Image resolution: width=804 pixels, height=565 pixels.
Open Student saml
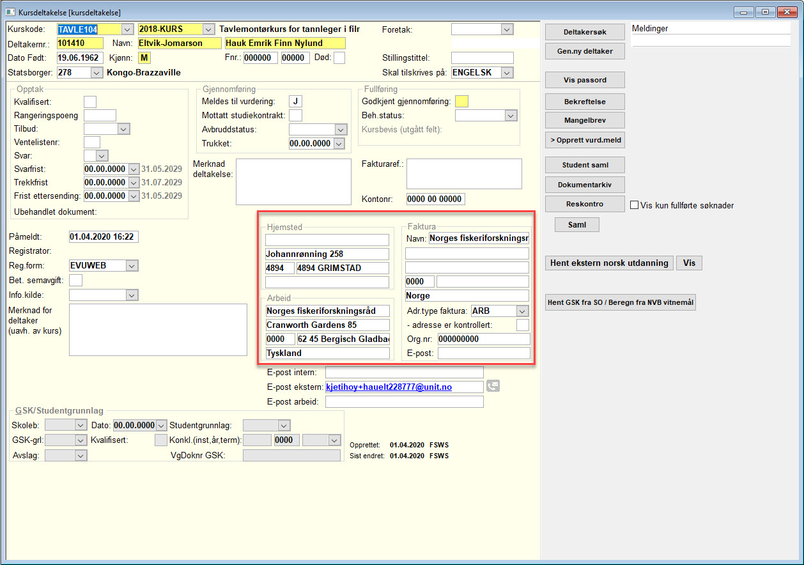[x=585, y=165]
